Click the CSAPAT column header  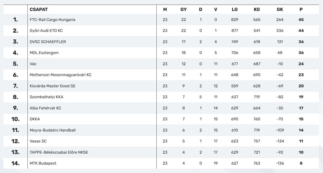click(39, 9)
